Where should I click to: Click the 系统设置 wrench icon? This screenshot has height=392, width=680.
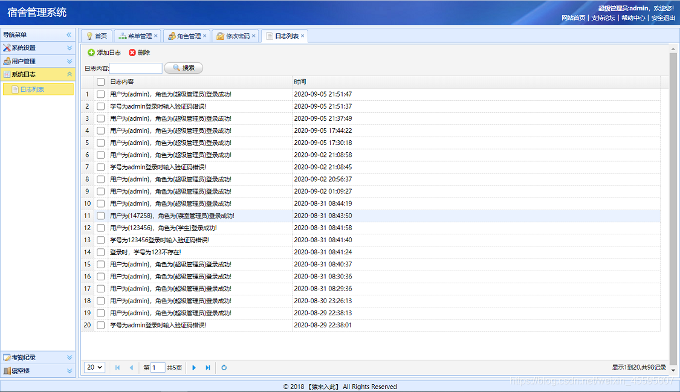7,48
